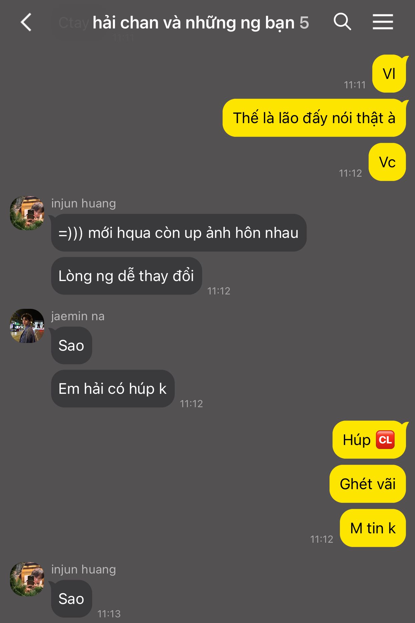Viewport: 415px width, 623px height.
Task: Tap the yellow 'Vc' bubble
Action: point(388,162)
